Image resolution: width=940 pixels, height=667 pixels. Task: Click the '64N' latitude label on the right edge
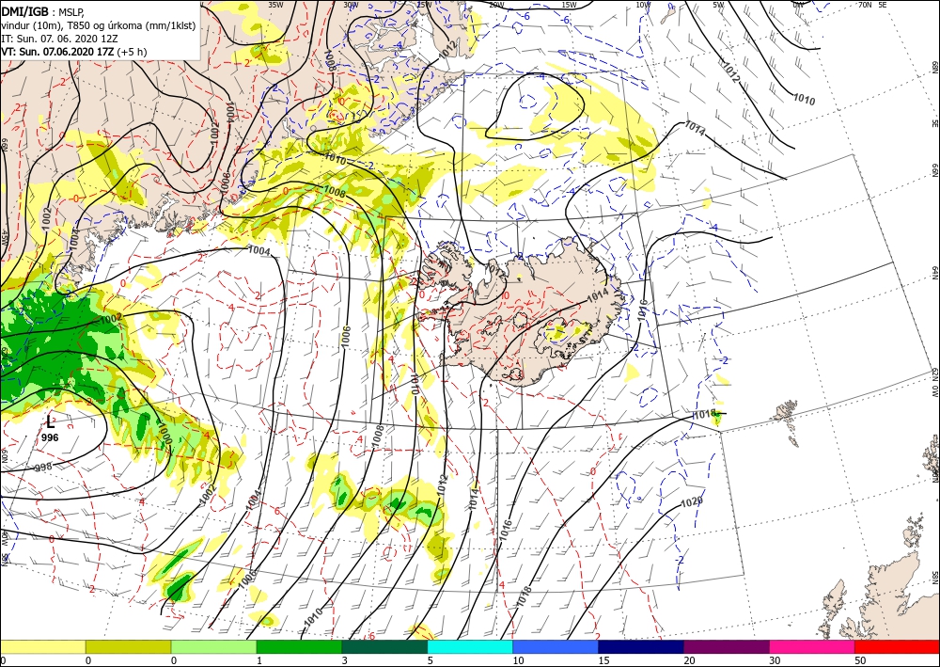[x=934, y=273]
